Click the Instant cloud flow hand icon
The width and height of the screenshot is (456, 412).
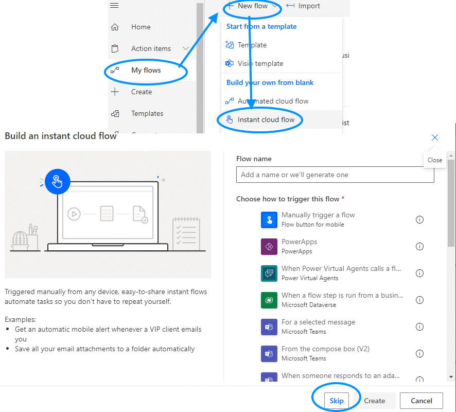[230, 119]
